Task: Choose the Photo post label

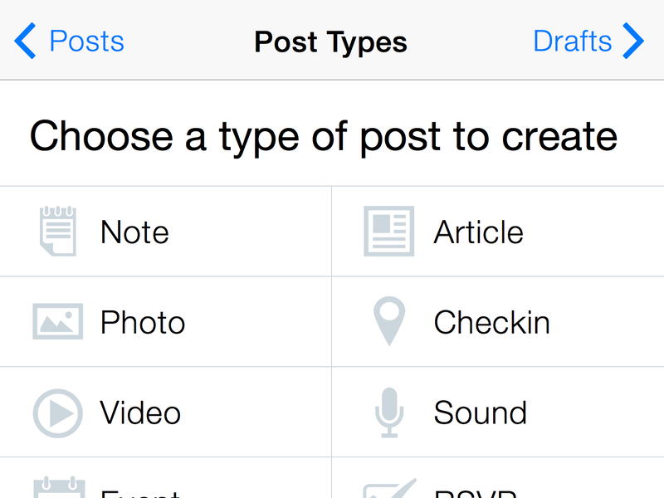Action: pos(143,323)
